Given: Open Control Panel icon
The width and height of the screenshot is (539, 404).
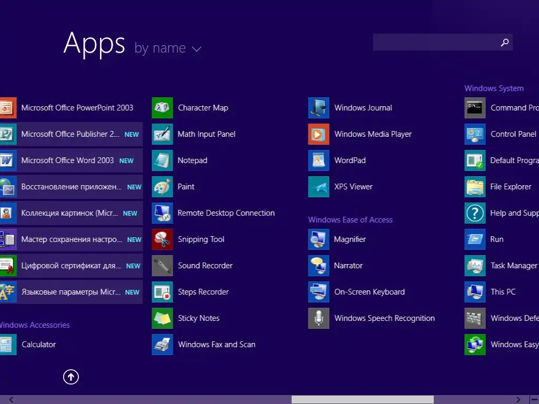Looking at the screenshot, I should pyautogui.click(x=475, y=134).
